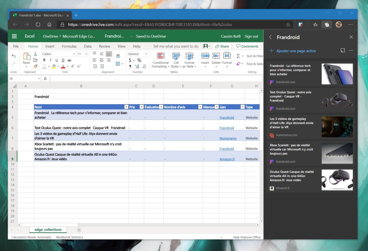Click Ajouter une page active
368x251 pixels.
[293, 51]
